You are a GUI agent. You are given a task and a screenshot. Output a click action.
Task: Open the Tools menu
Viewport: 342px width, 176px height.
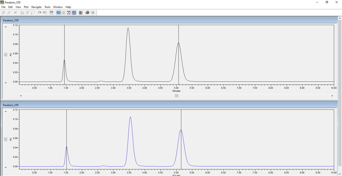pos(47,7)
